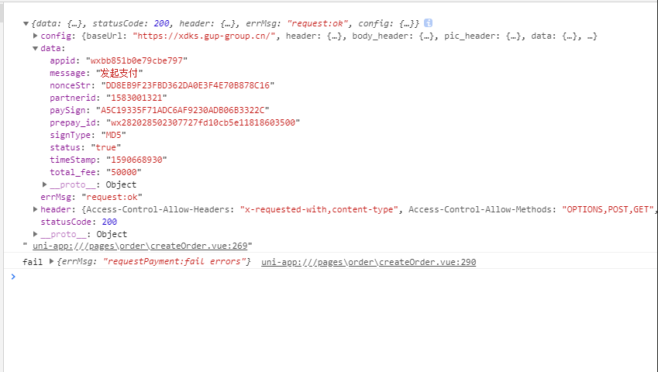Screen dimensions: 658x372
Task: Click the total_fee value 50000
Action: (124, 172)
